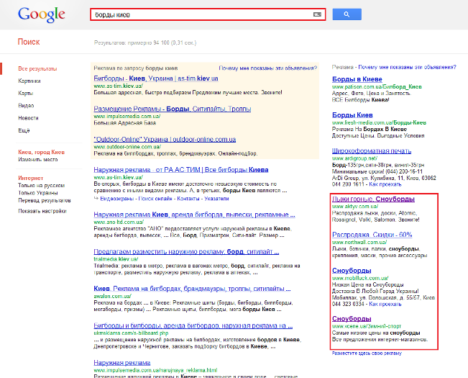
Task: Open result 'Бигборды и билборды, аренда бигбордов'
Action: (x=193, y=325)
